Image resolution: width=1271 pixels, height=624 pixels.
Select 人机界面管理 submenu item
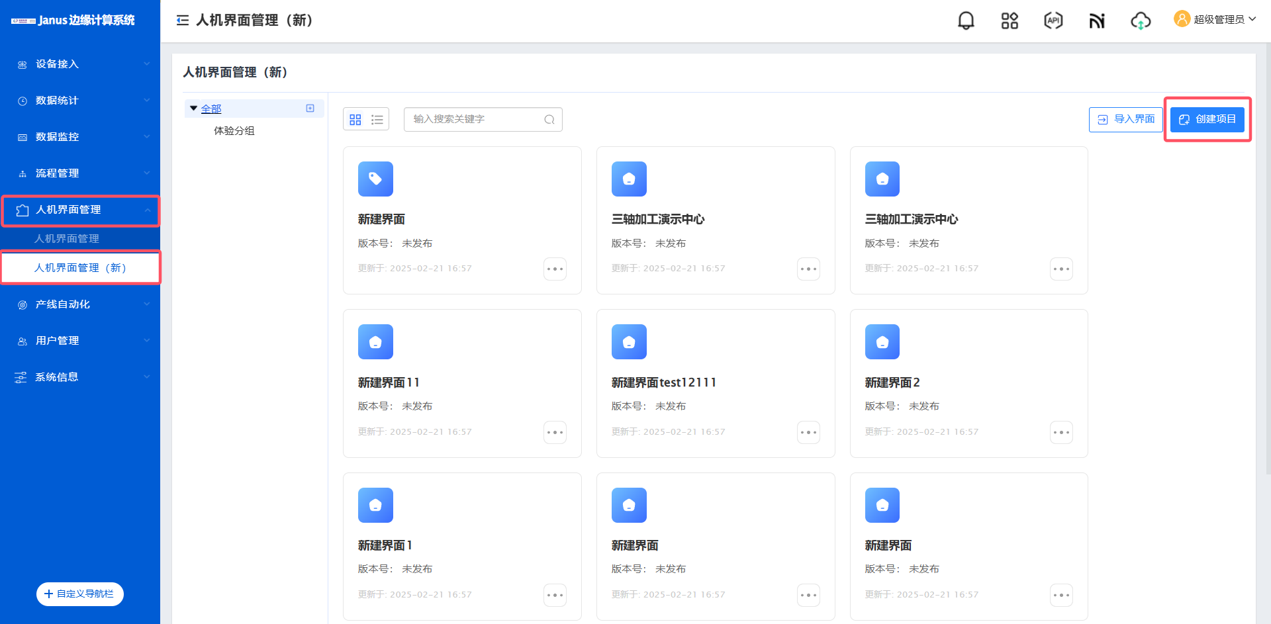point(67,239)
